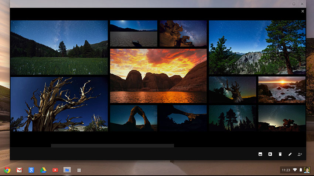Open the Files app in the shelf
Image resolution: width=314 pixels, height=176 pixels.
67,170
